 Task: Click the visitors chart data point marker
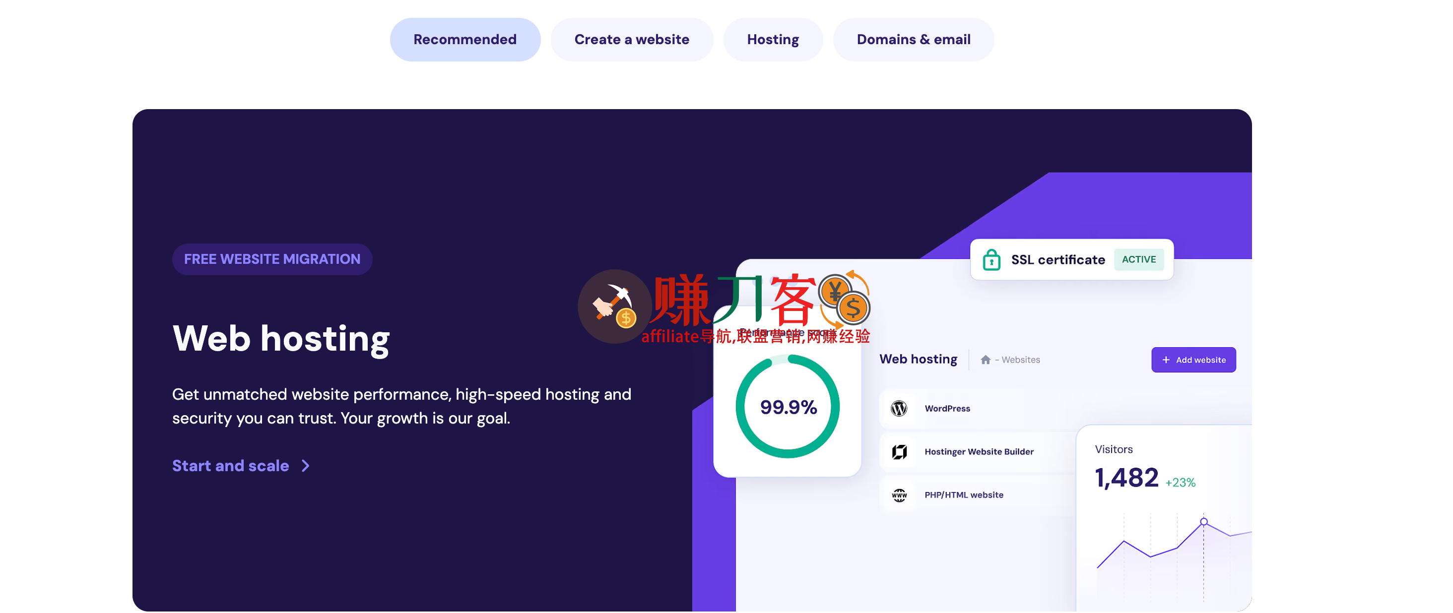click(x=1203, y=522)
